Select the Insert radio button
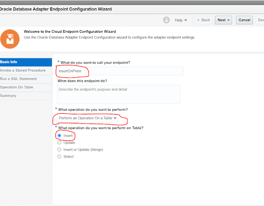The width and height of the screenshot is (264, 206). point(59,136)
